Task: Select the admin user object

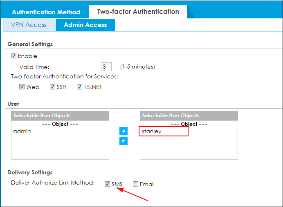Action: 22,131
